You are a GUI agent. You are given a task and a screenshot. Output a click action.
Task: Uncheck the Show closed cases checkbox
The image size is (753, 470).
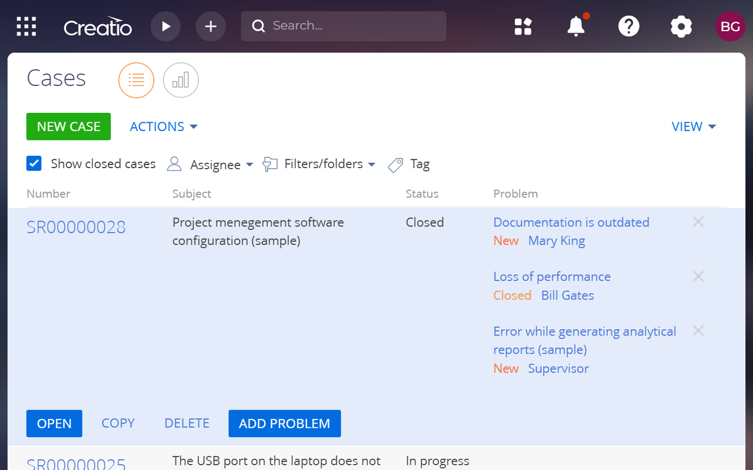coord(34,163)
